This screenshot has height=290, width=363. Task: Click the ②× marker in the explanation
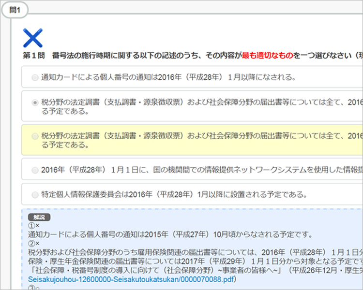pyautogui.click(x=33, y=244)
